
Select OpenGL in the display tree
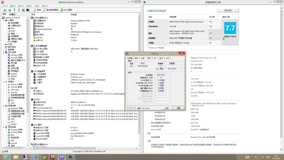pyautogui.click(x=14, y=74)
